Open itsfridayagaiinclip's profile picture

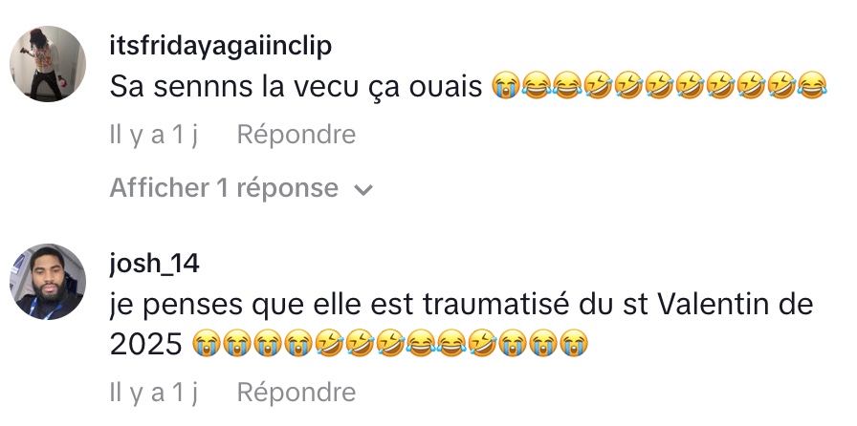[48, 63]
